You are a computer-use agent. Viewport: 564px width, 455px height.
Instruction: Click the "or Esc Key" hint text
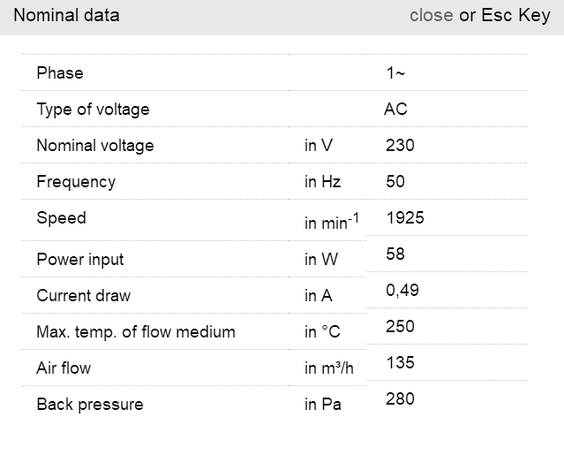[504, 16]
